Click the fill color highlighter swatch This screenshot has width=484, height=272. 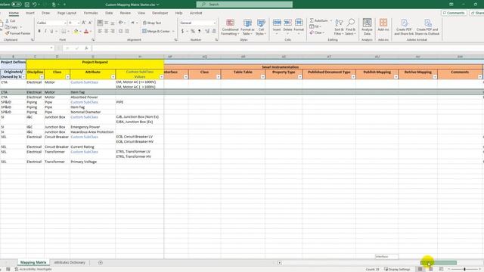(x=76, y=31)
